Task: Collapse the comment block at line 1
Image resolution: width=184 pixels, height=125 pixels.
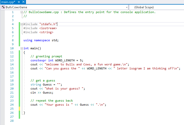Action: [22, 12]
